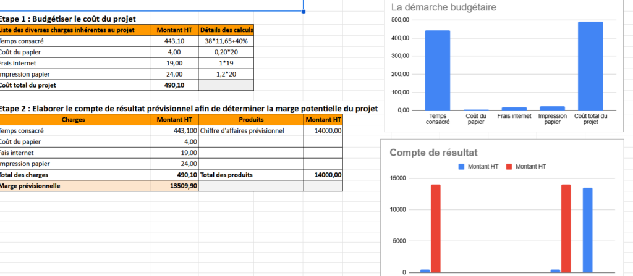Select the "Temps consacré" bar in the budget chart

438,70
